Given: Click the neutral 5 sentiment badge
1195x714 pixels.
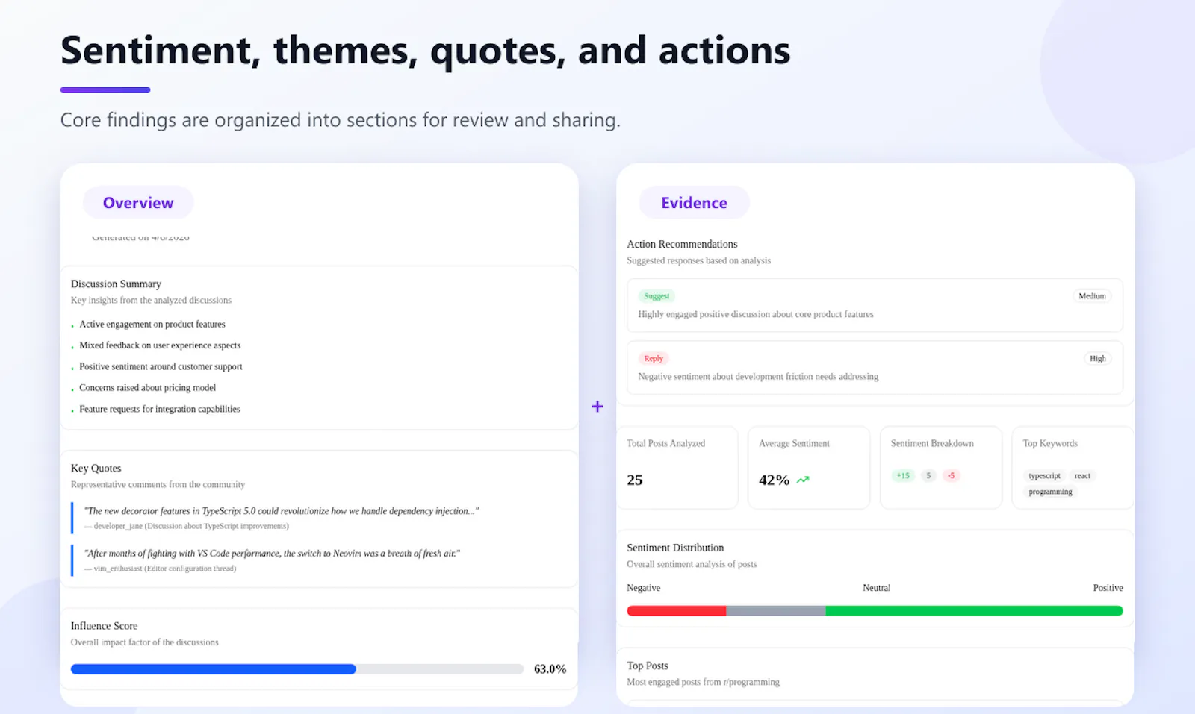Looking at the screenshot, I should (x=928, y=476).
